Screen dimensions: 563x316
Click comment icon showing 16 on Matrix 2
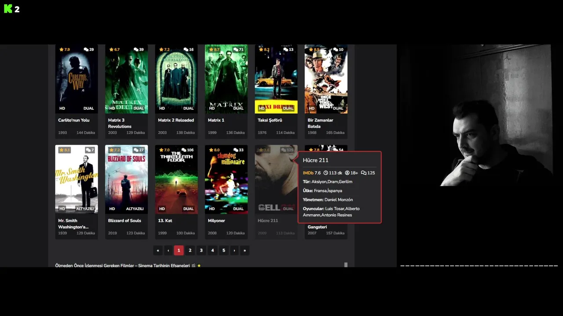189,50
